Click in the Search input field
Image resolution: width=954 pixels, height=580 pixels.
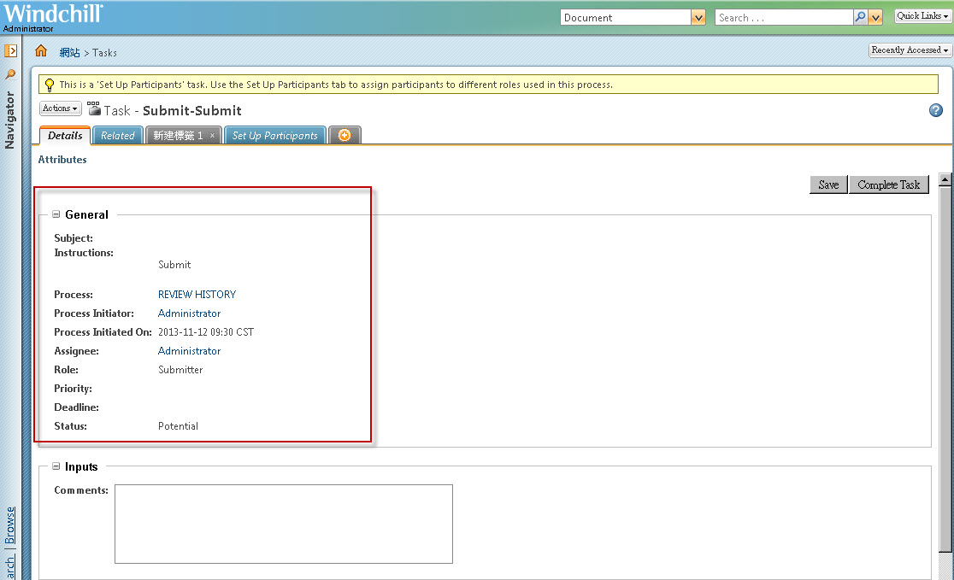pyautogui.click(x=784, y=18)
